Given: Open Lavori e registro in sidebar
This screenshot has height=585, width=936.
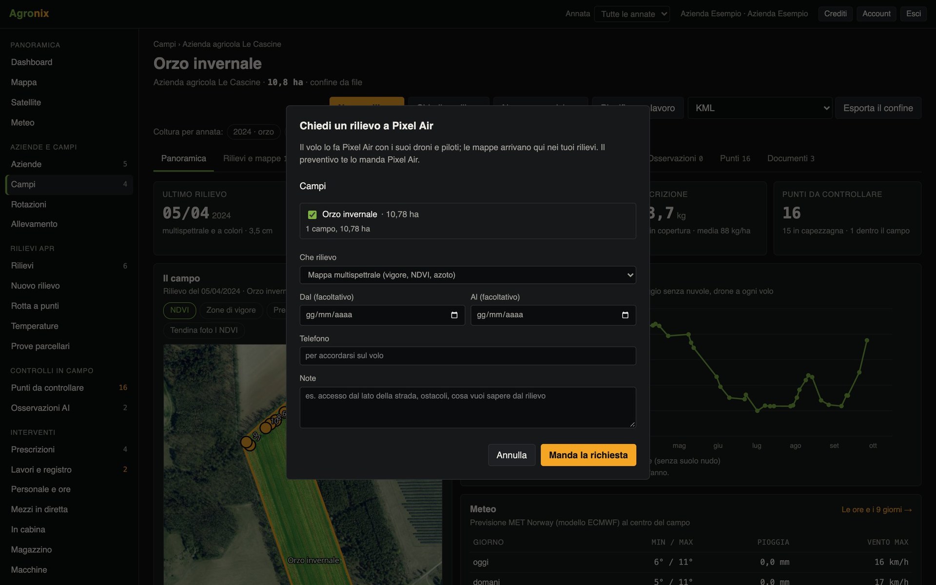Looking at the screenshot, I should [x=69, y=469].
